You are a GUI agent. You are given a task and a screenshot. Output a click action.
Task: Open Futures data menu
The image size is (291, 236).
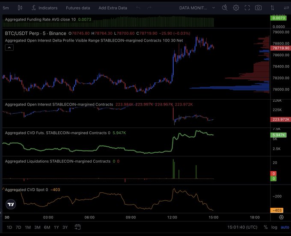tap(78, 8)
